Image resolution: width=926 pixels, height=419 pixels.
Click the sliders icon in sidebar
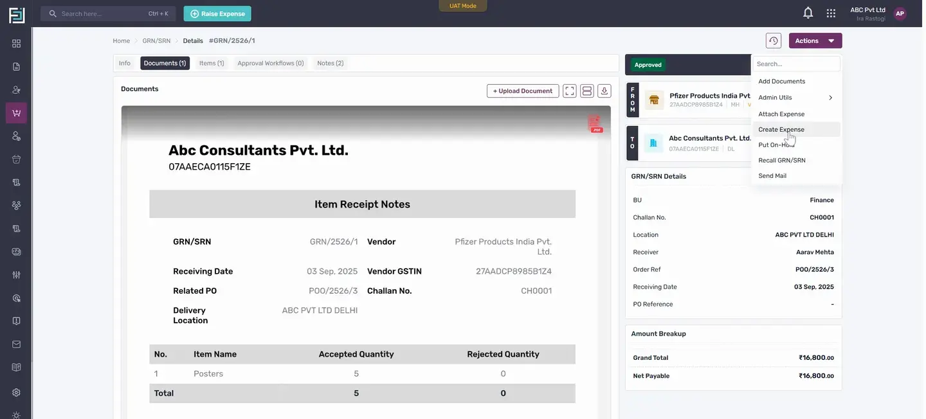click(x=16, y=275)
